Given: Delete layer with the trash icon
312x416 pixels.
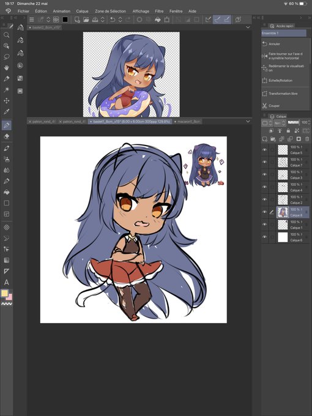Looking at the screenshot, I should click(307, 139).
